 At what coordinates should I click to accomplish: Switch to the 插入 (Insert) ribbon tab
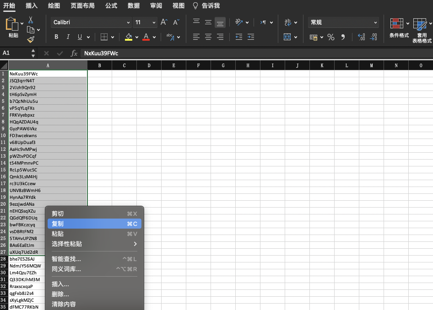[32, 6]
